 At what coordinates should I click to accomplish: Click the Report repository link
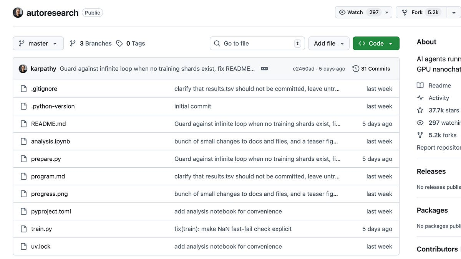point(439,147)
